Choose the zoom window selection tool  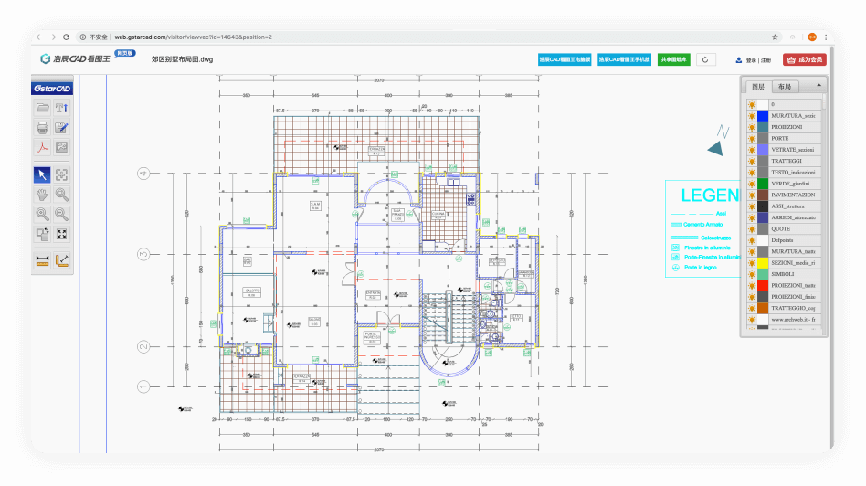tap(62, 174)
